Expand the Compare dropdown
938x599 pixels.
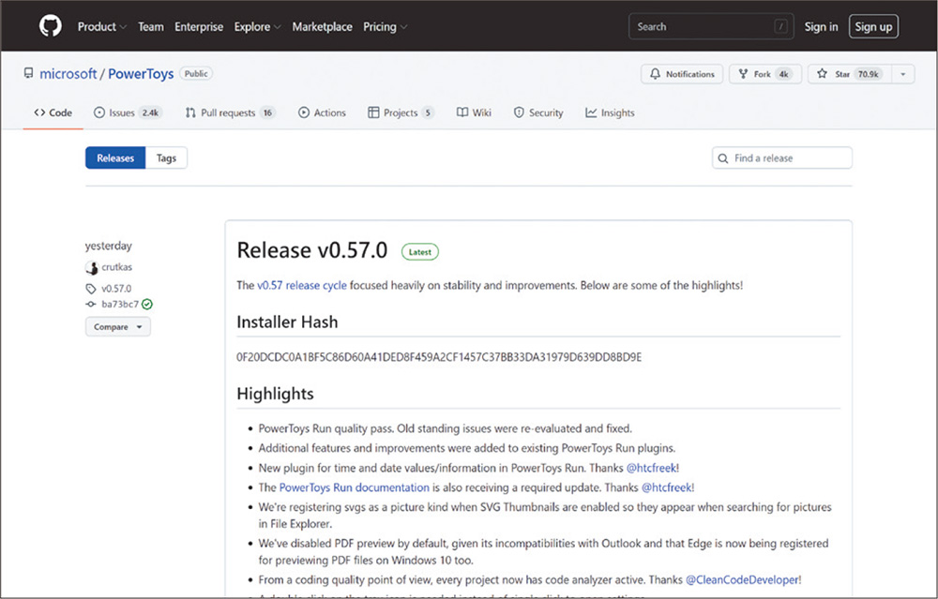point(118,327)
